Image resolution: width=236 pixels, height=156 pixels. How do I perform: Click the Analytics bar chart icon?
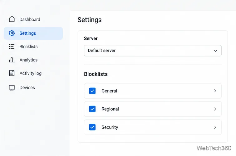[12, 60]
